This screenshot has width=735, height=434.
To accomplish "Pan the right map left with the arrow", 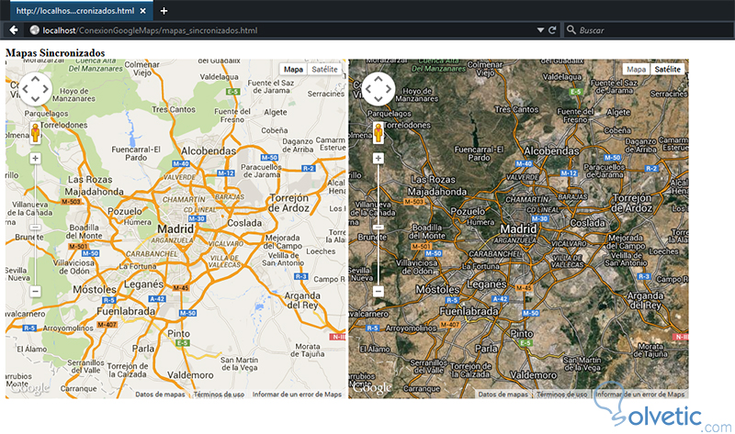I will point(368,89).
